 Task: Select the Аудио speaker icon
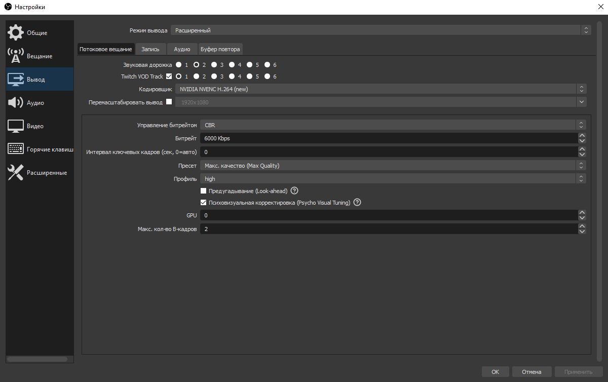click(16, 103)
